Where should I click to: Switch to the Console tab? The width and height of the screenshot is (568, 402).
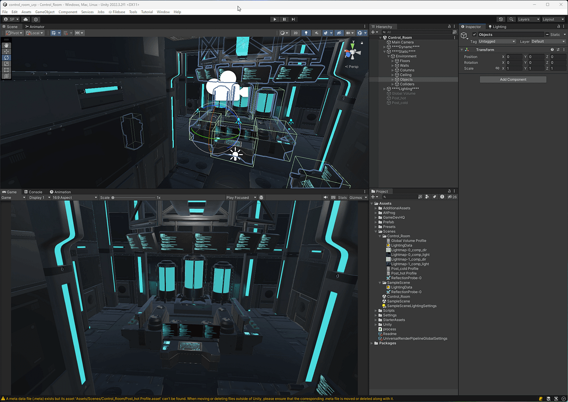[33, 192]
